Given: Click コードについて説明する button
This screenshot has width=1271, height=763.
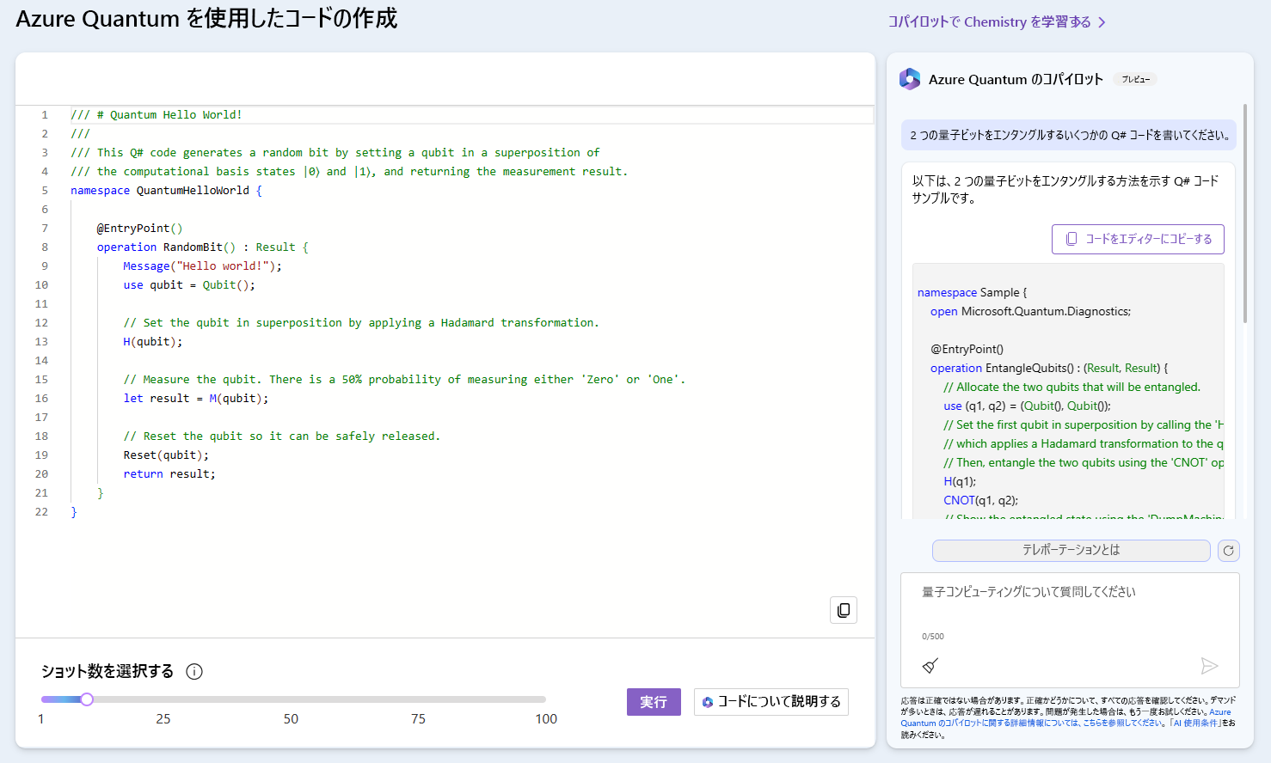Looking at the screenshot, I should point(771,702).
